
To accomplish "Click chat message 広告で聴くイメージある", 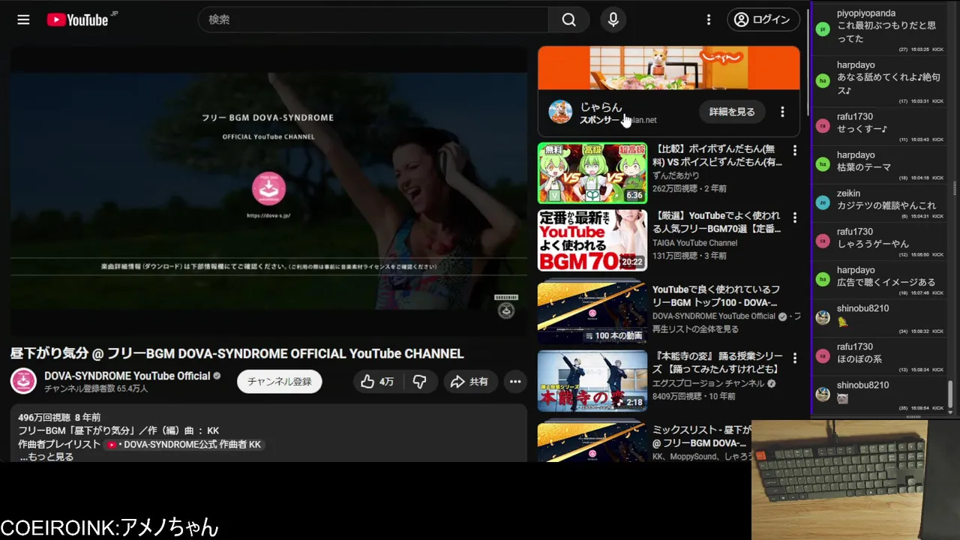I will click(x=886, y=282).
